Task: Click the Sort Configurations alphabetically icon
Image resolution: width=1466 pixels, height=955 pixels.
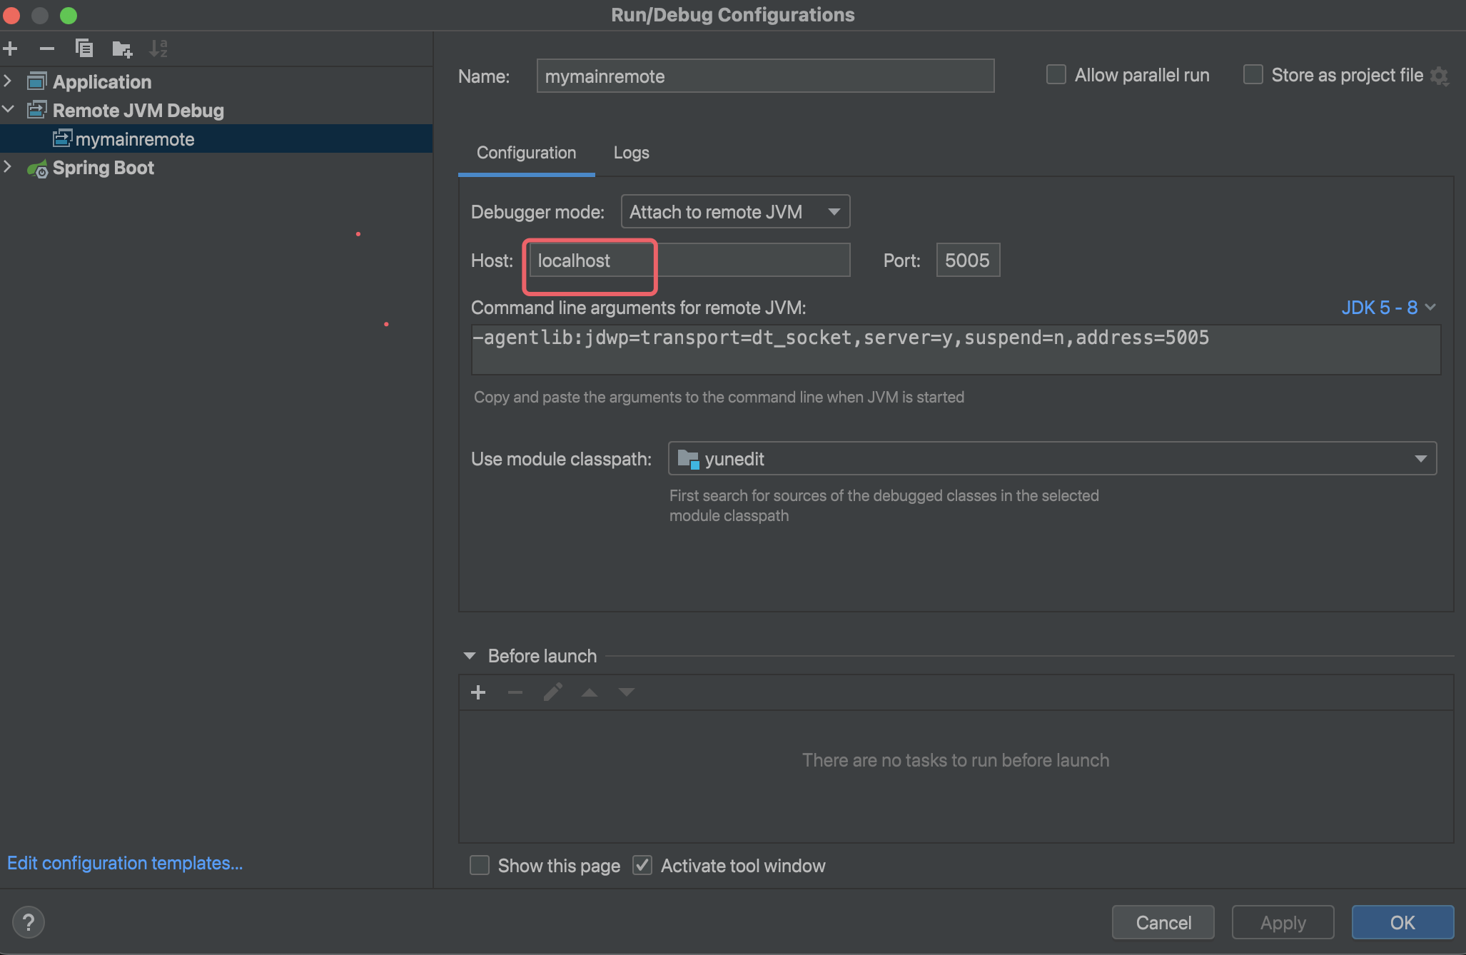Action: (158, 49)
